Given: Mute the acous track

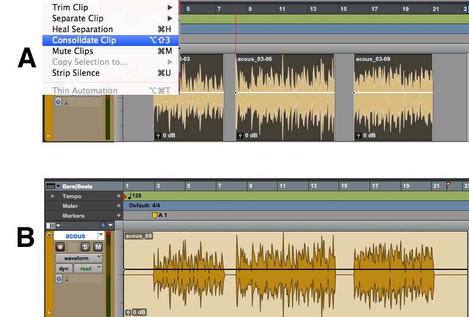Looking at the screenshot, I should tap(98, 246).
